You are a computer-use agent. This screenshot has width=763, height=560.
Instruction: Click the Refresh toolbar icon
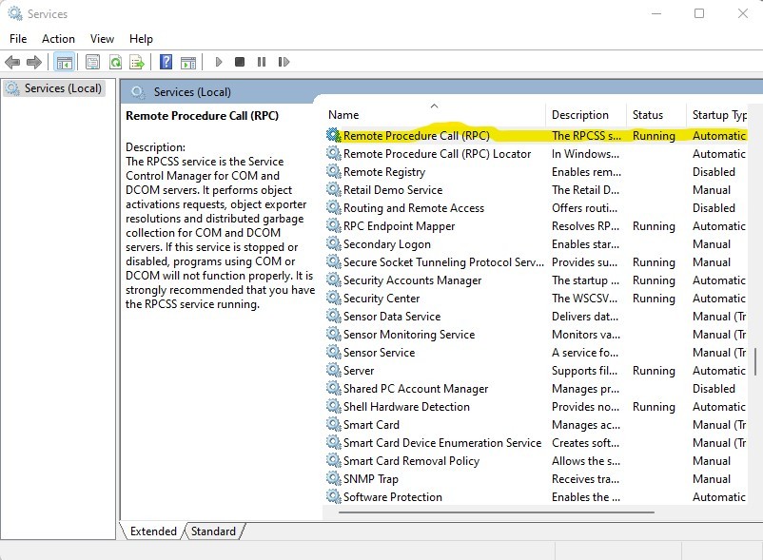[115, 62]
